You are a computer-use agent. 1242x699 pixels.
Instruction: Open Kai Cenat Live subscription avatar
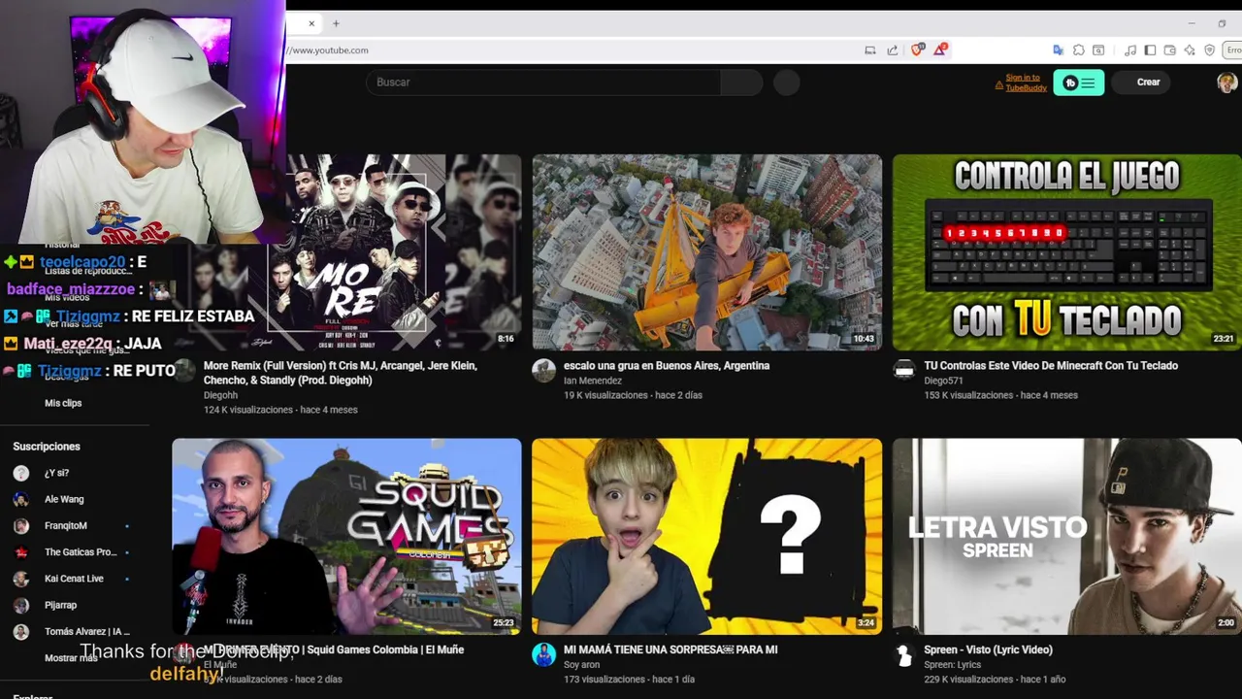click(x=21, y=579)
